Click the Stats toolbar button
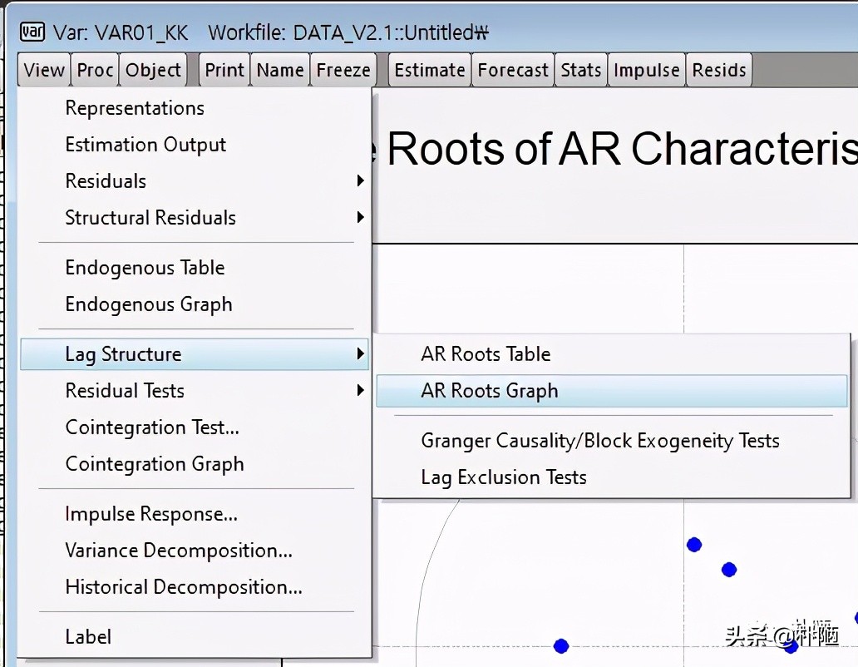 pyautogui.click(x=580, y=70)
